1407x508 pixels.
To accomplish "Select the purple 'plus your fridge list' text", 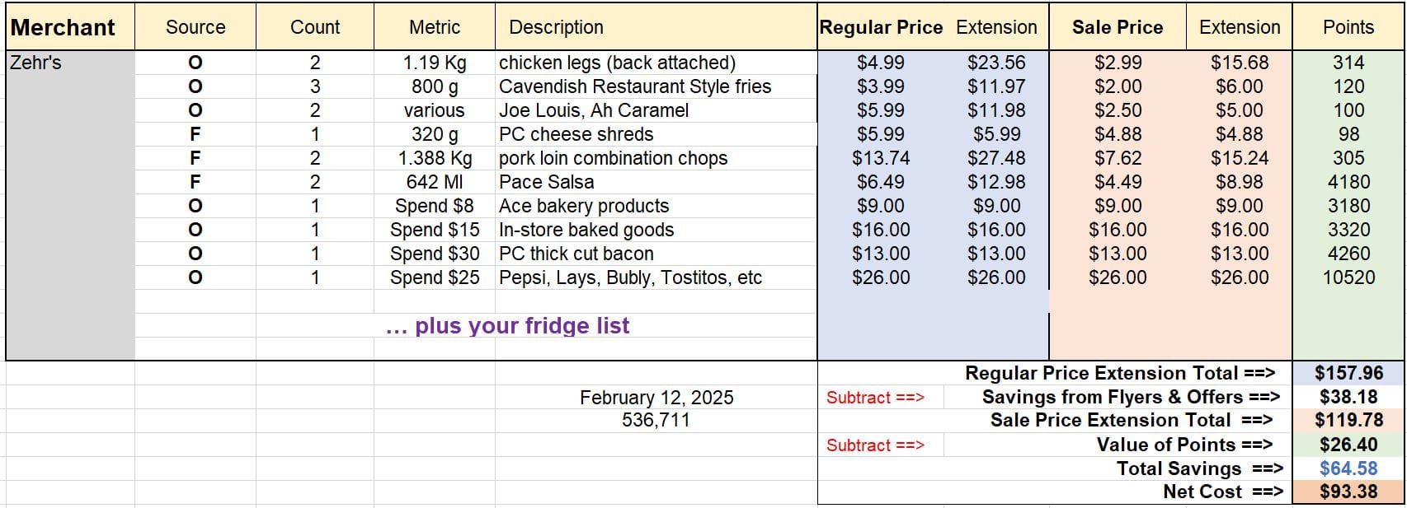I will [507, 326].
